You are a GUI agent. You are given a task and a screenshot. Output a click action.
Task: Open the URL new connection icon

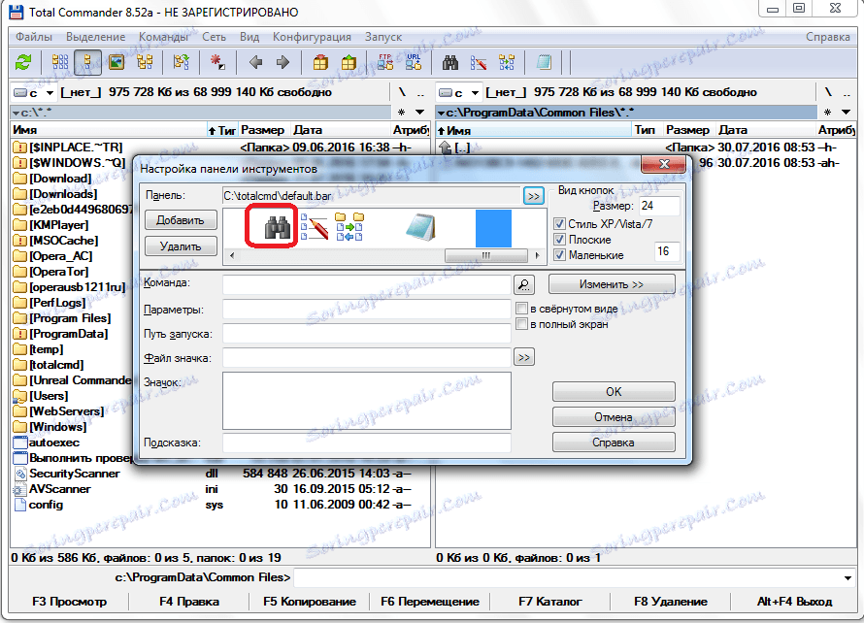[x=414, y=62]
